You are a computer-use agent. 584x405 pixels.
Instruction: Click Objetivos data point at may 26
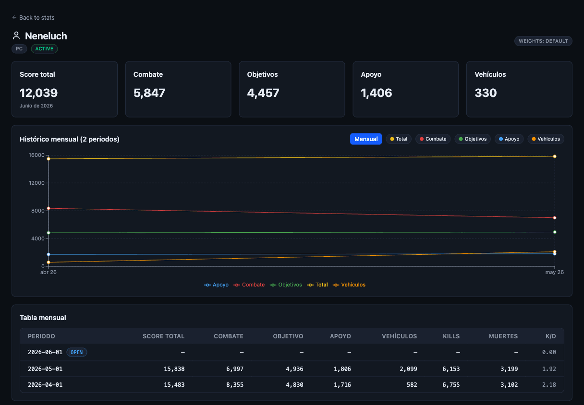point(555,232)
